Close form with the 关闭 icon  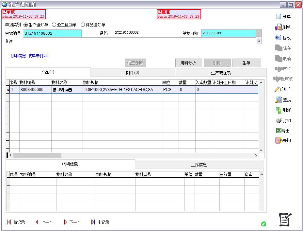(x=279, y=140)
